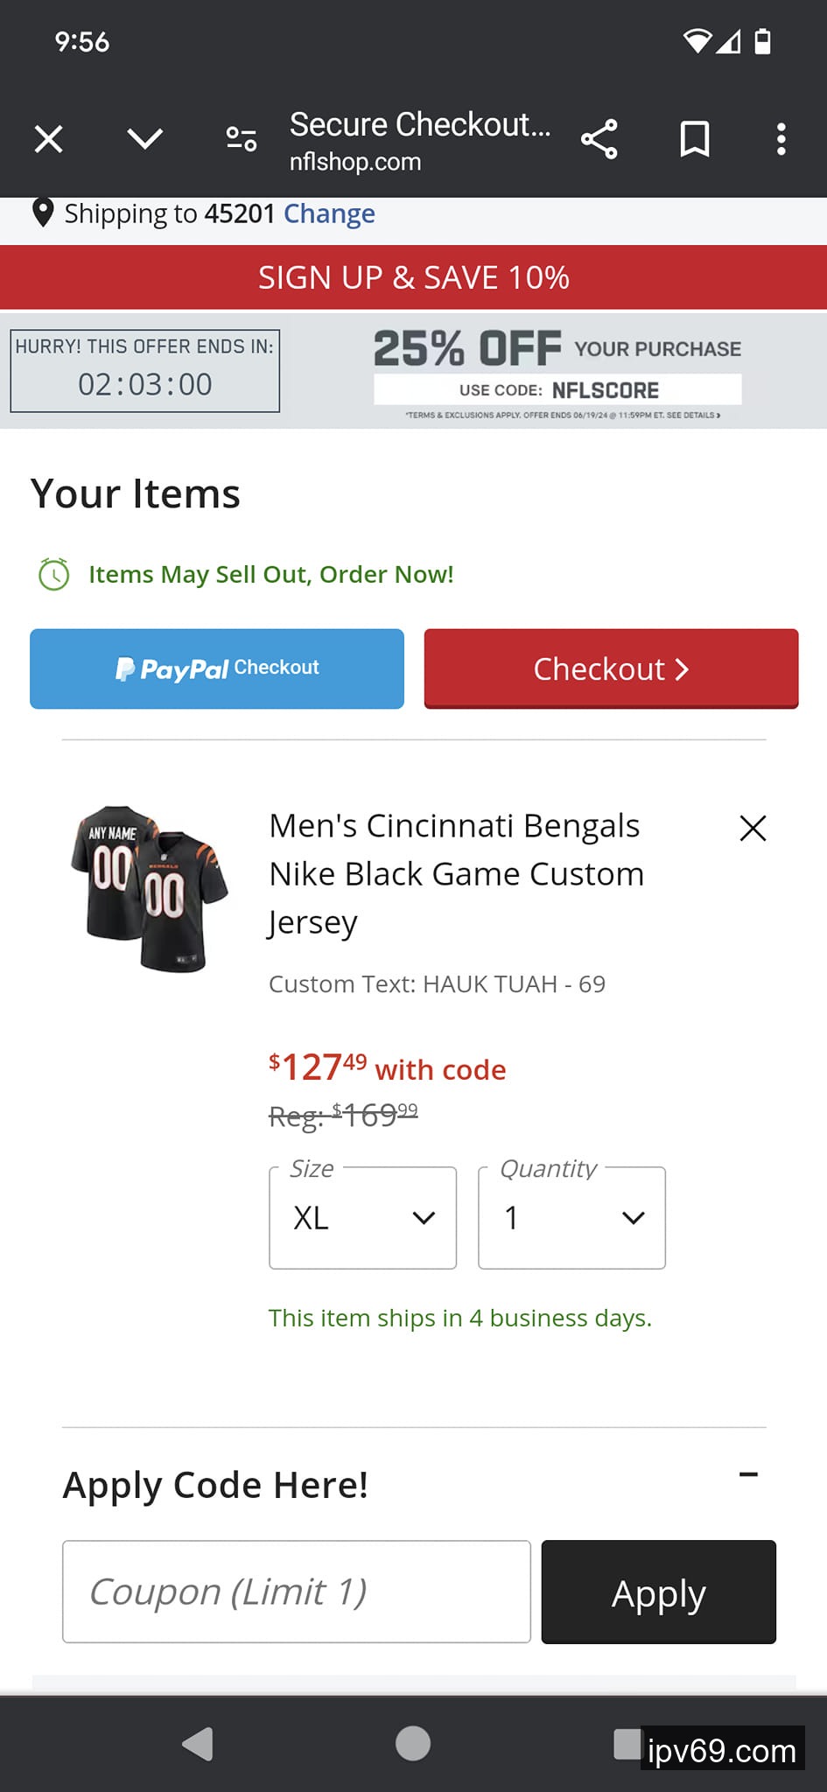Viewport: 827px width, 1792px height.
Task: Open the Quantity dropdown
Action: [571, 1218]
